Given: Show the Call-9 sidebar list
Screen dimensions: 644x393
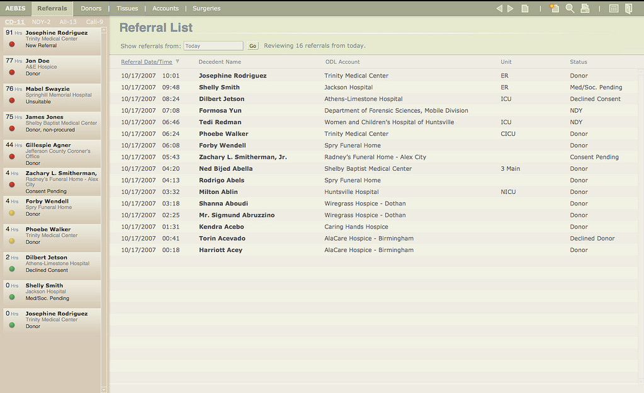Looking at the screenshot, I should [x=94, y=22].
